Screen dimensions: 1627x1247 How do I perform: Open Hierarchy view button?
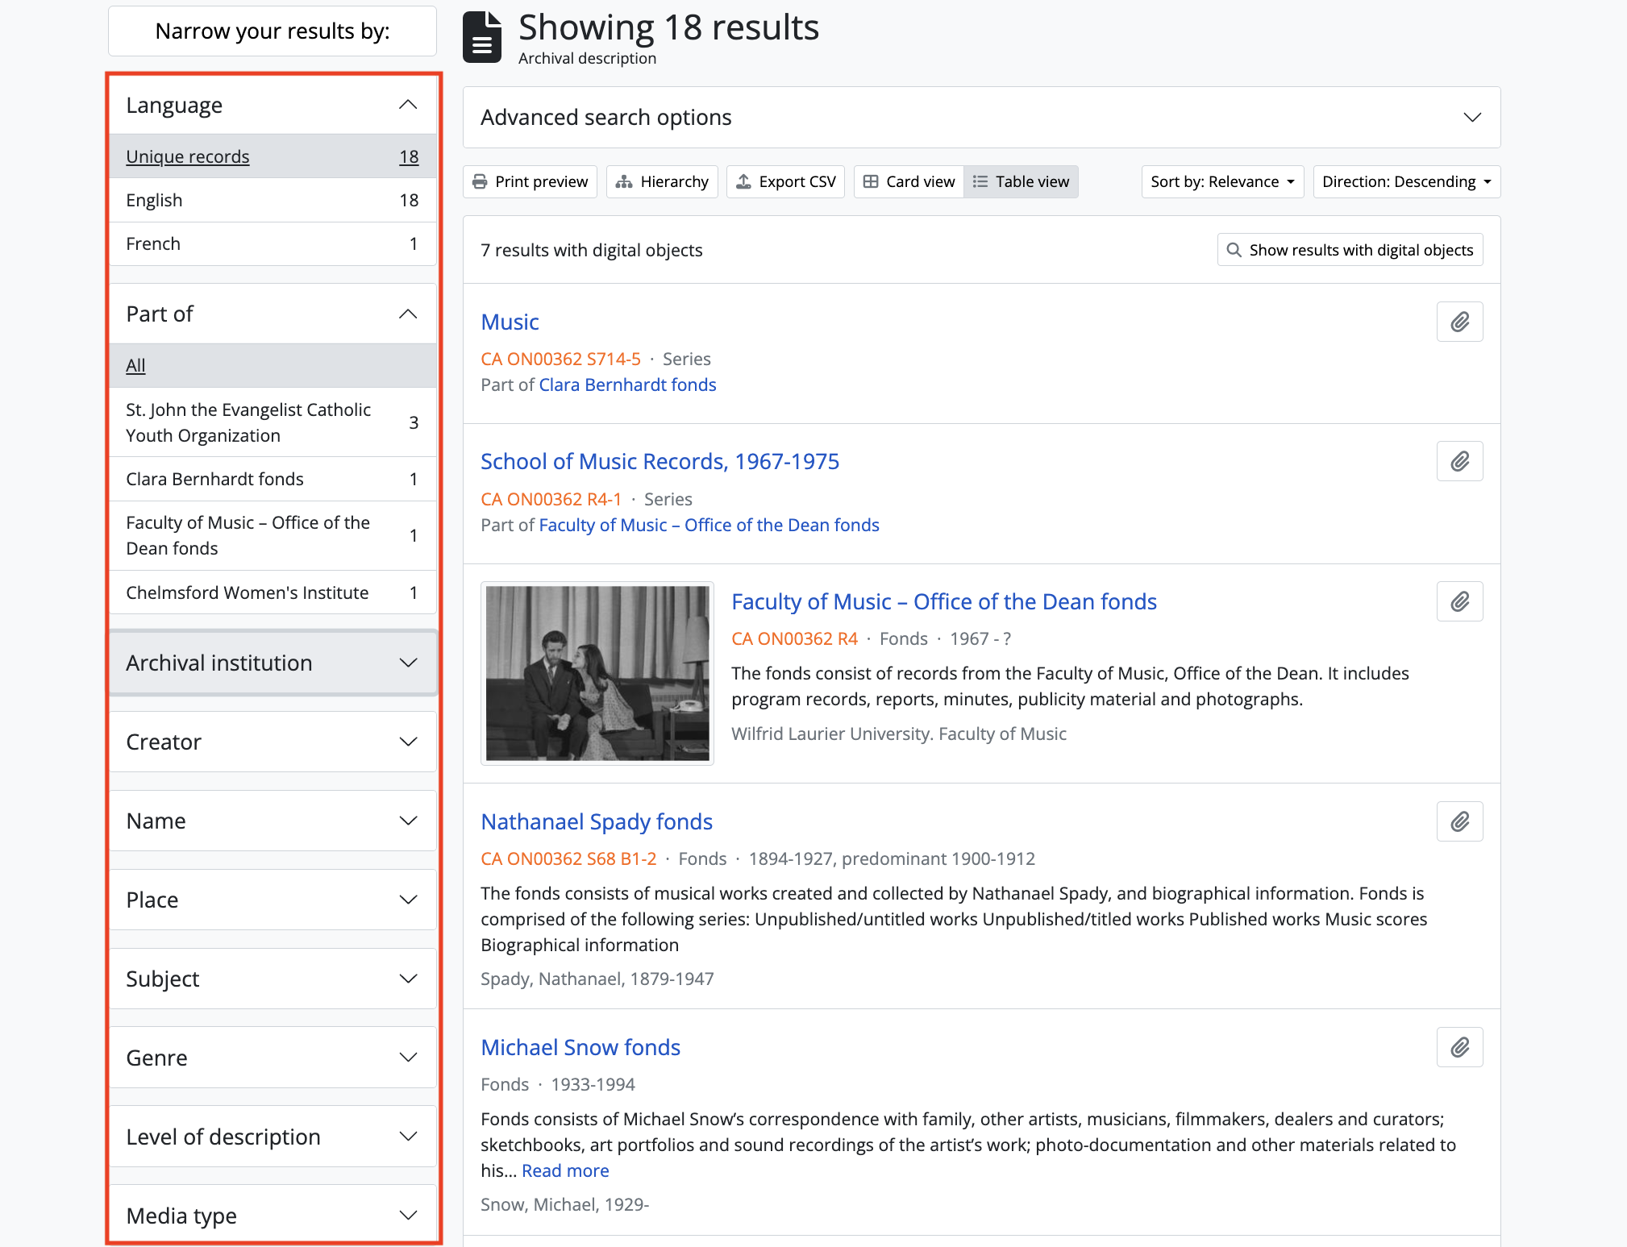click(662, 182)
